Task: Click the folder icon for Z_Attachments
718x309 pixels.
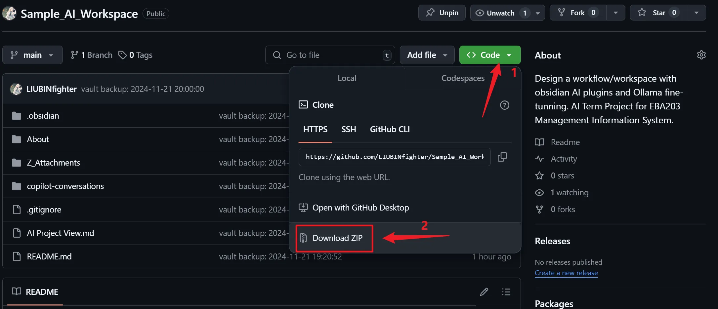Action: (x=17, y=163)
